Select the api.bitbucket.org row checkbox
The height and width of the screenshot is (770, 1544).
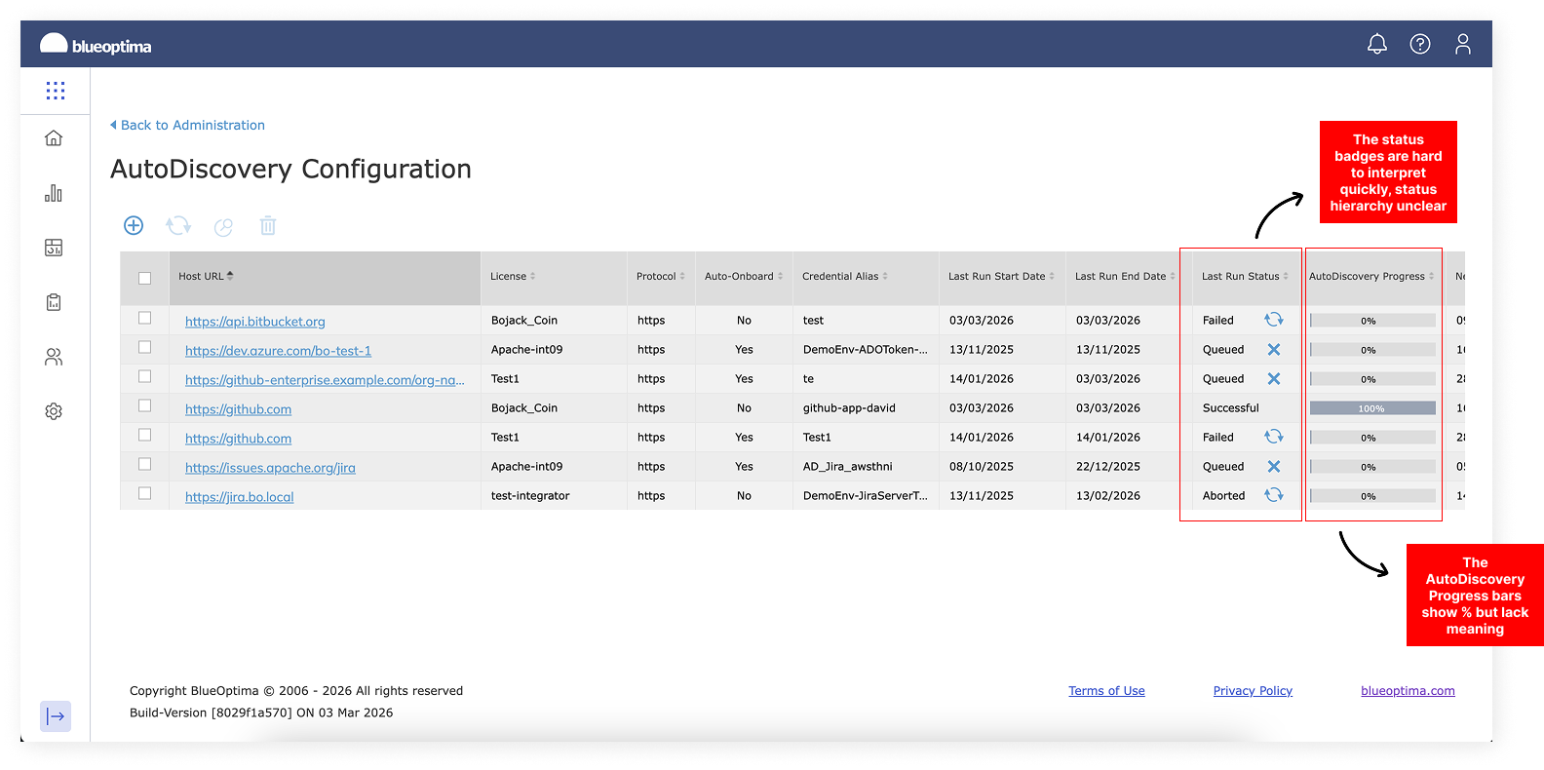[144, 318]
